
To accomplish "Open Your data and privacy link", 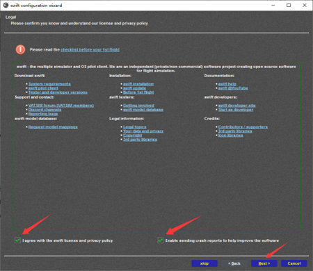I will pyautogui.click(x=143, y=131).
